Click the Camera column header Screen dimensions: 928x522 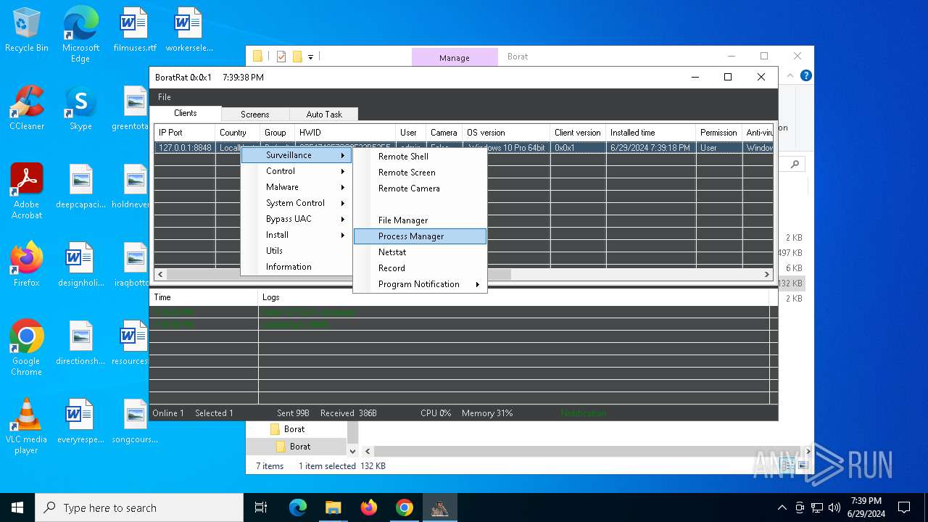click(444, 133)
